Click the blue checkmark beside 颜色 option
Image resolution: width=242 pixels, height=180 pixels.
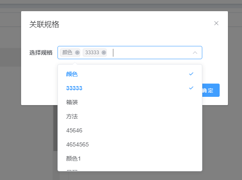[191, 74]
